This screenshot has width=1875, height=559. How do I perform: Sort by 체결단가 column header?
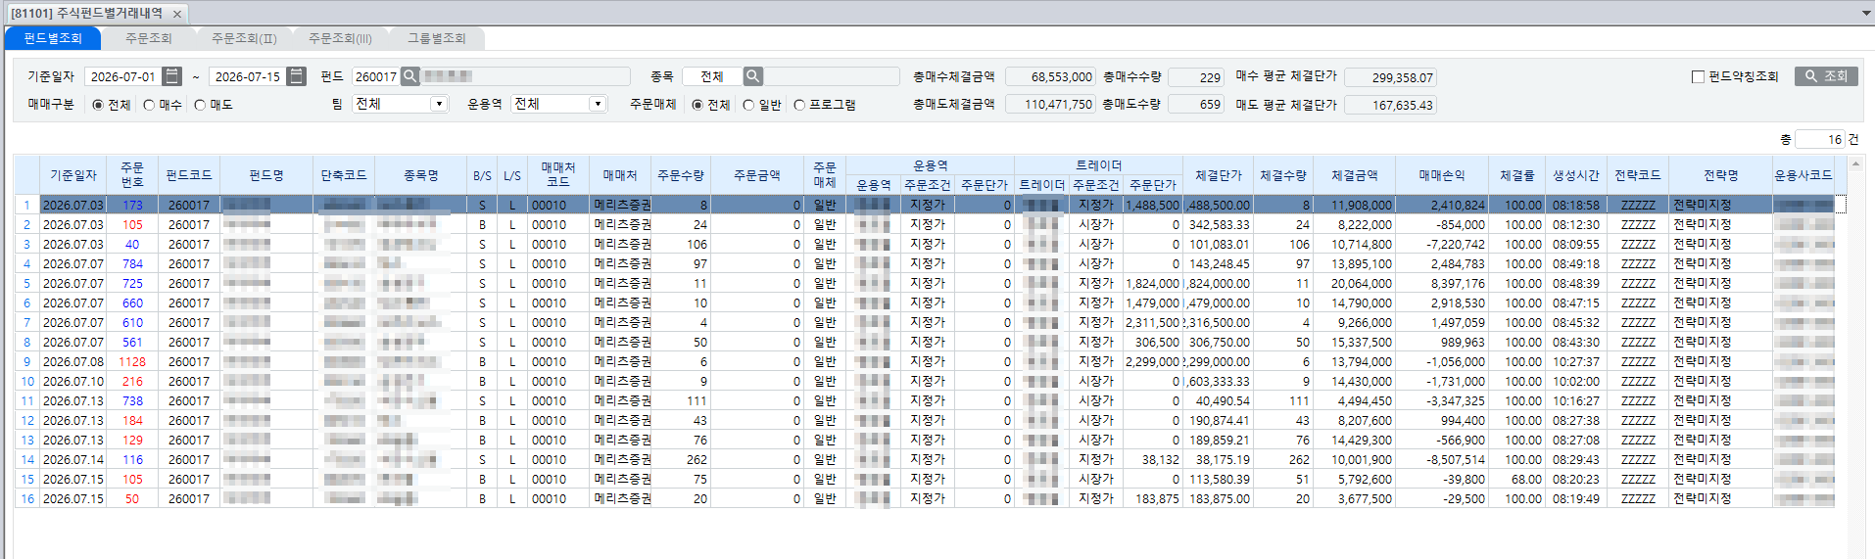pyautogui.click(x=1218, y=175)
